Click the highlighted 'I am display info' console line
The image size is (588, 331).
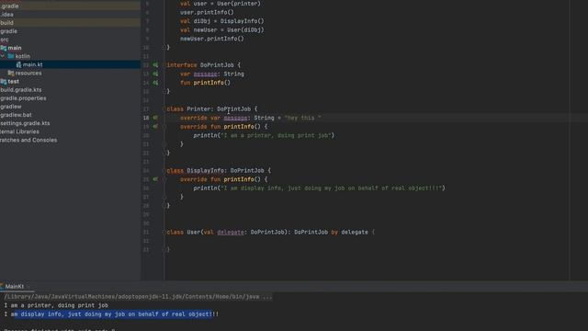coord(111,314)
